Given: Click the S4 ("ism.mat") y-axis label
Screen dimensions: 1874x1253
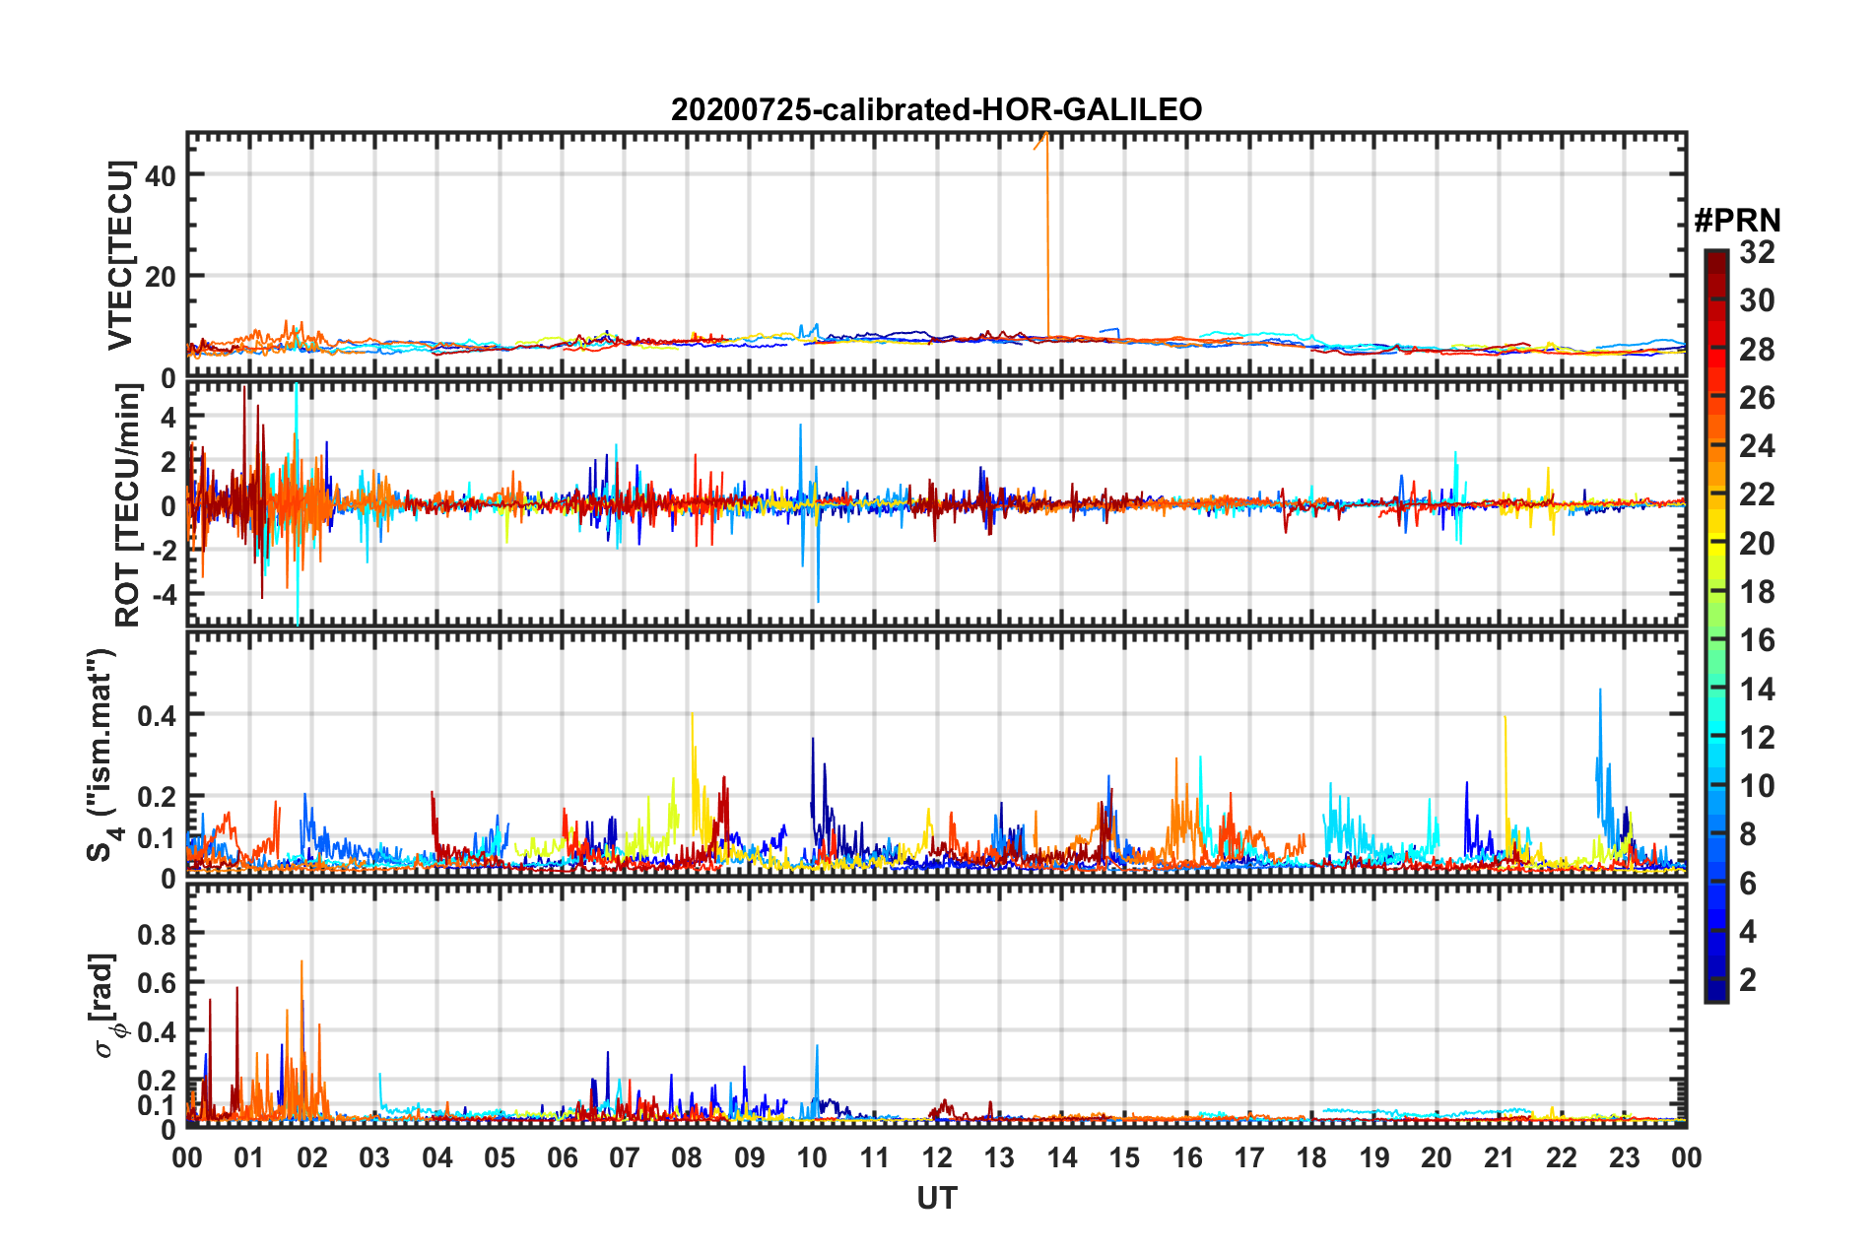Looking at the screenshot, I should coord(103,755).
